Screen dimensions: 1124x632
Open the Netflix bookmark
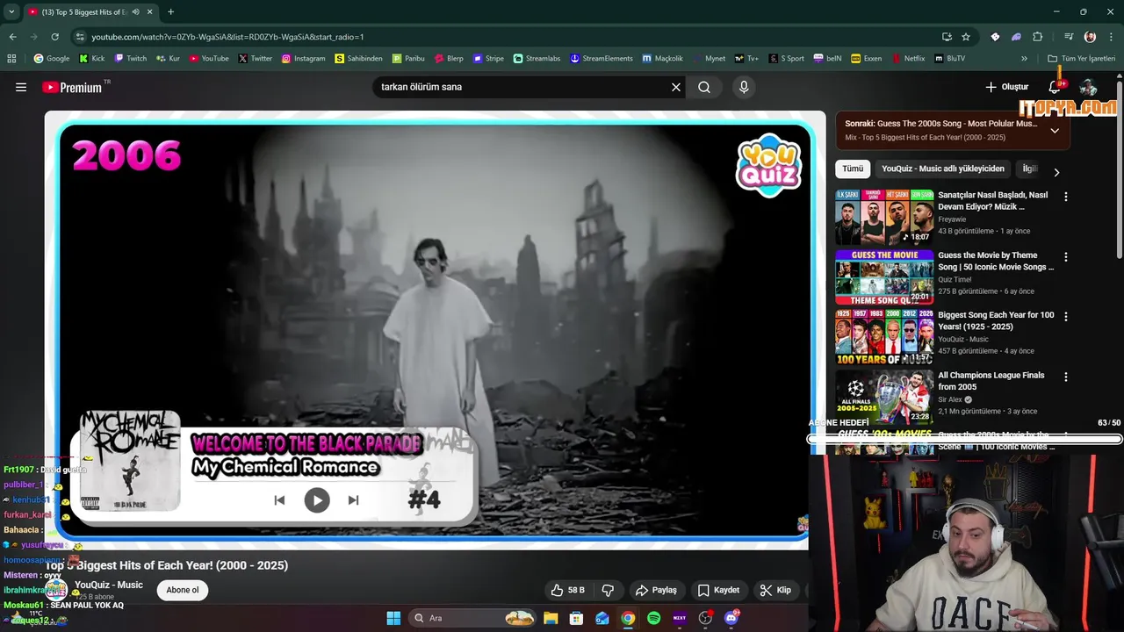908,59
